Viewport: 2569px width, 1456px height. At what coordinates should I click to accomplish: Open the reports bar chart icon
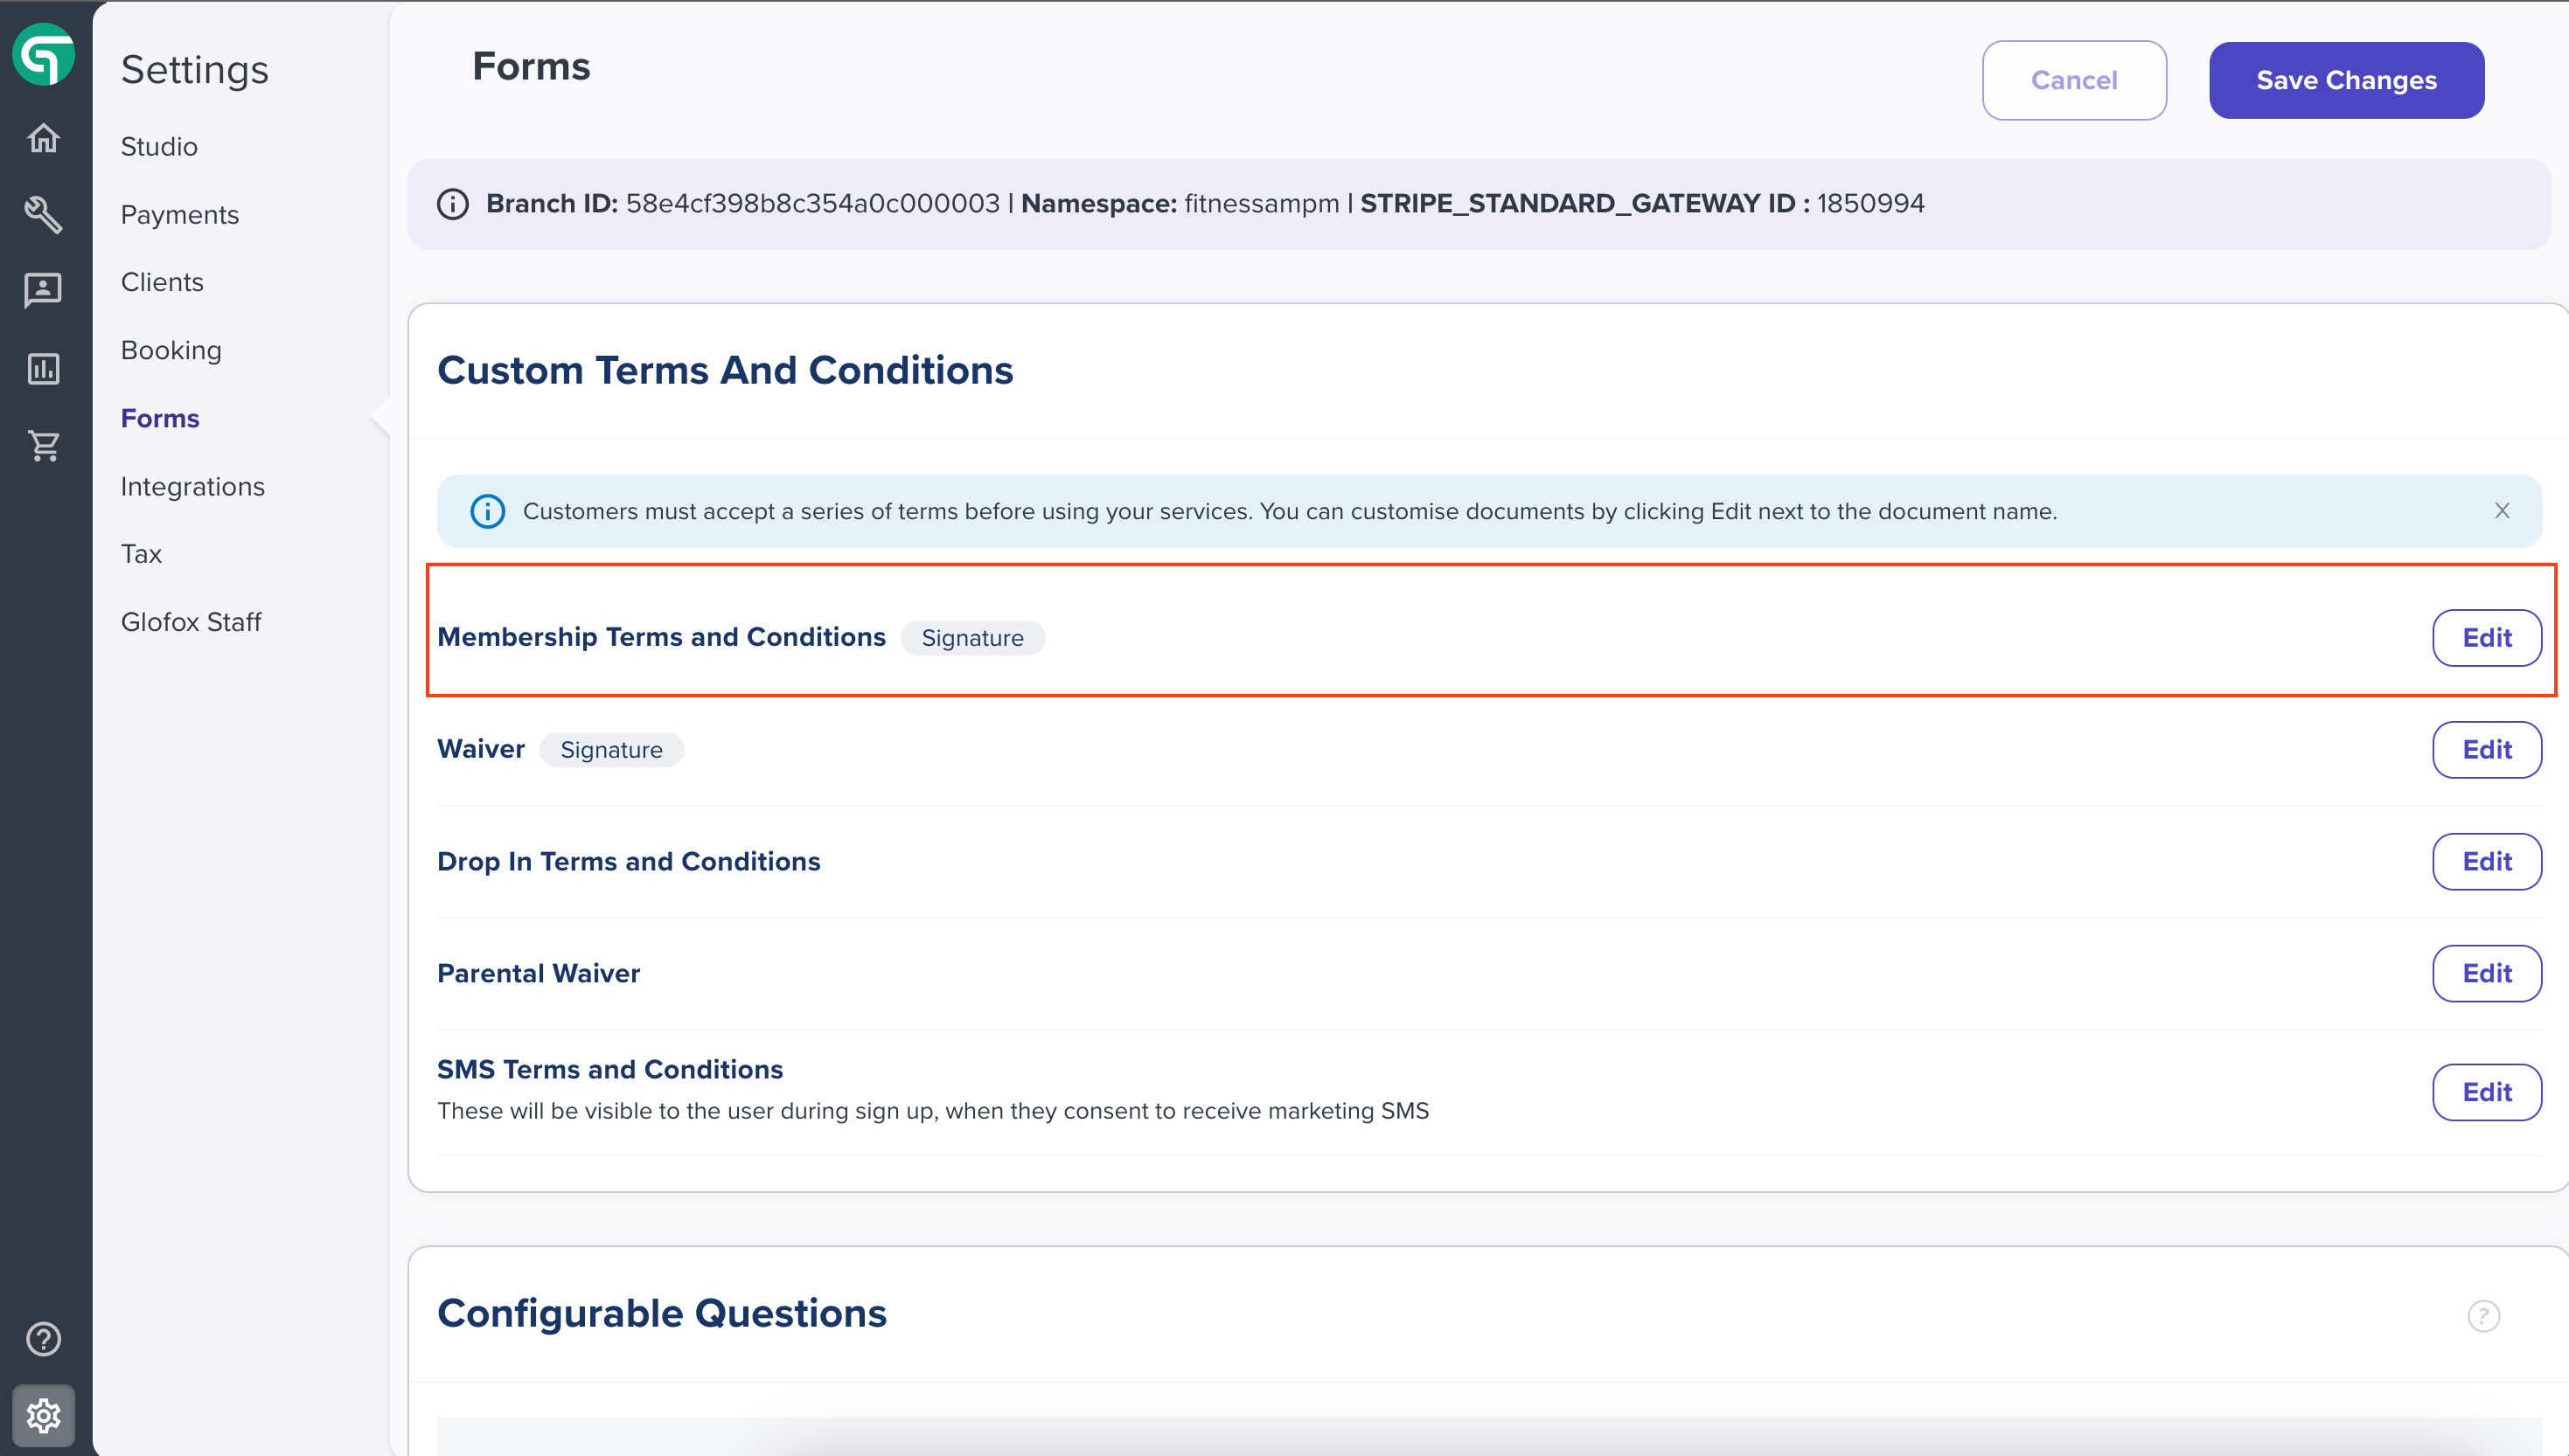43,368
